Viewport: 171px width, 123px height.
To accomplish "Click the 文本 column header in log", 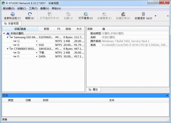I will point(112,100).
